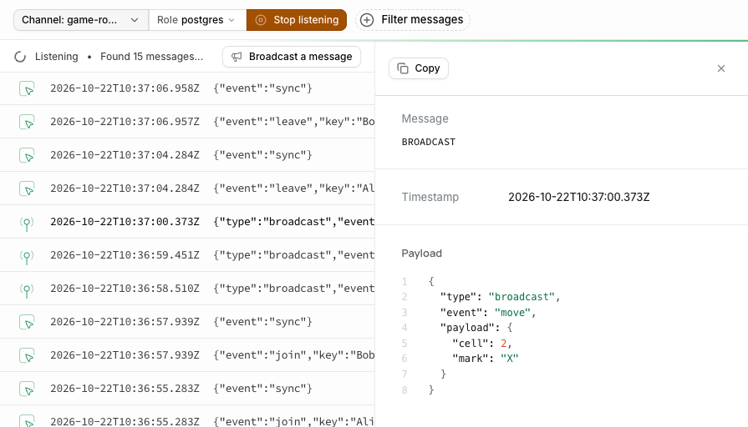Open sync payload at 10:37:04.284Z
This screenshot has height=427, width=748.
pyautogui.click(x=263, y=155)
